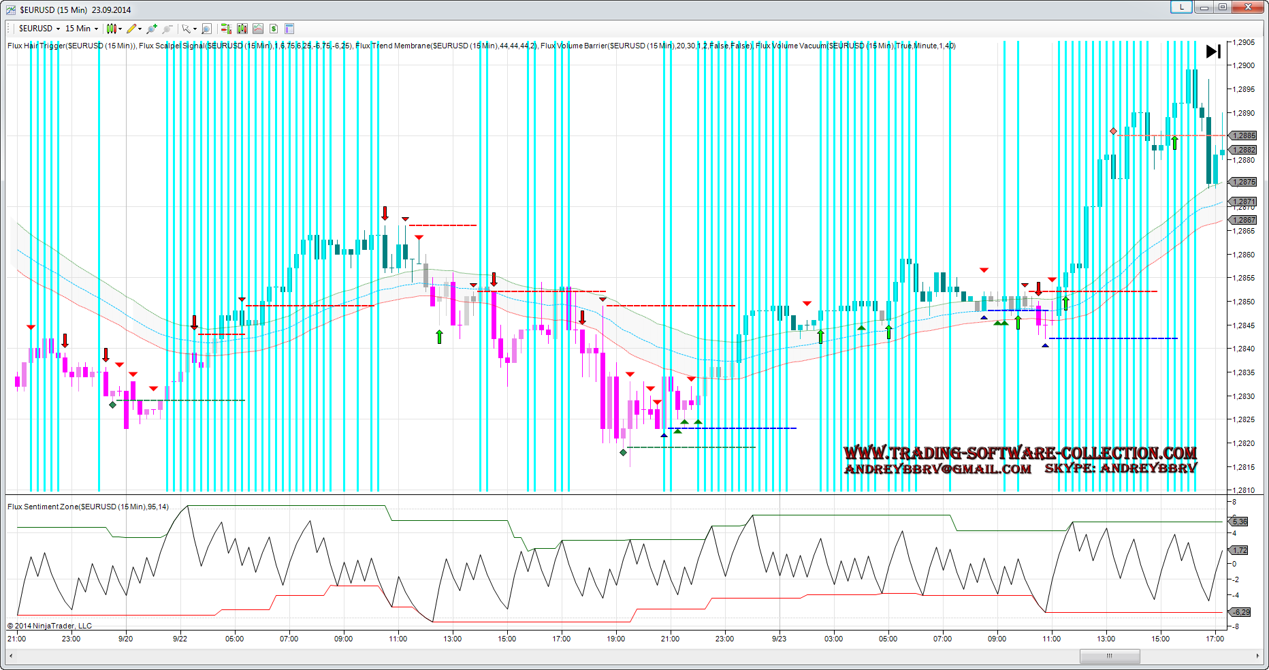Click the zoom out magnifier icon

(x=167, y=29)
